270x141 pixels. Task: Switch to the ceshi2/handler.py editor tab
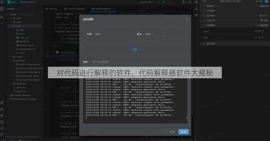click(74, 9)
